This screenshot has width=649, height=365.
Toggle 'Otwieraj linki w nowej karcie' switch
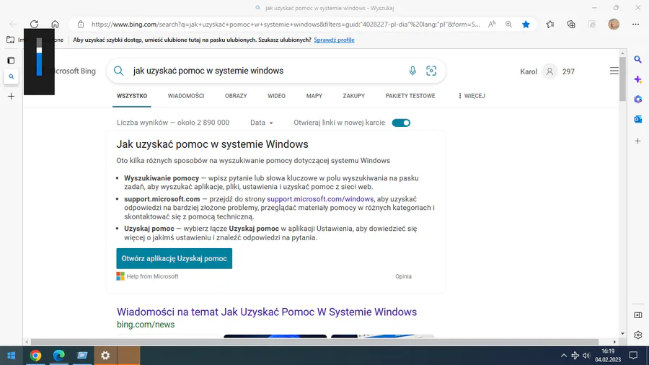pos(401,123)
